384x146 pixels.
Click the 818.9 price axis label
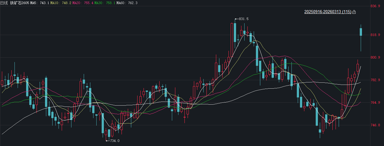coord(376,35)
